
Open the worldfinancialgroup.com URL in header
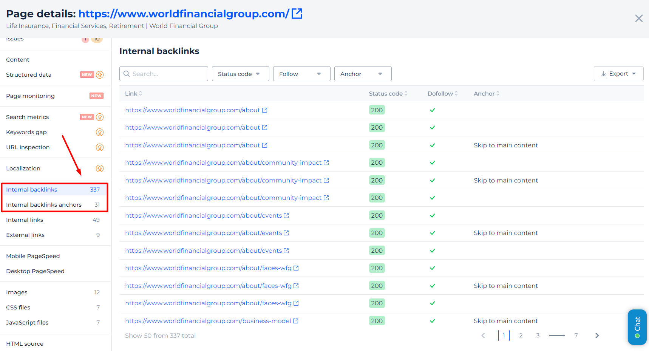pyautogui.click(x=184, y=14)
